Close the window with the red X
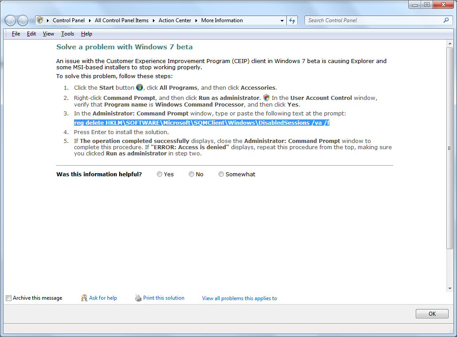This screenshot has width=457, height=337. (x=443, y=5)
